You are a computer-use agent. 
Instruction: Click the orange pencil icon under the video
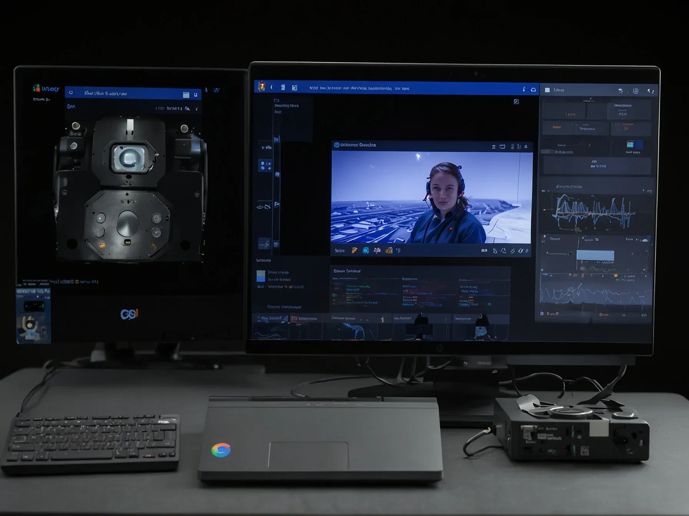tap(354, 250)
